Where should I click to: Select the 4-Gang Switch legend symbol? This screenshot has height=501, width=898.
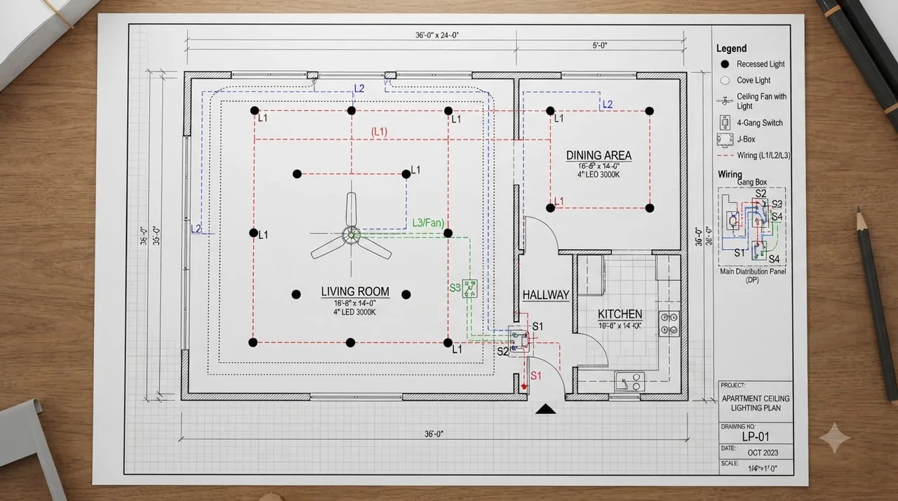coord(725,122)
